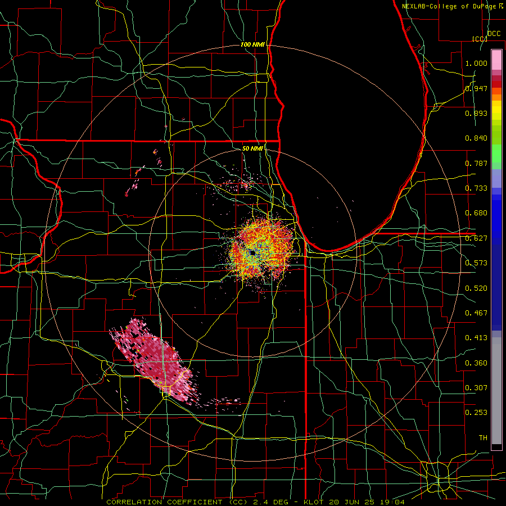The image size is (506, 506).
Task: Select the 0.893 legend value
Action: pos(476,113)
